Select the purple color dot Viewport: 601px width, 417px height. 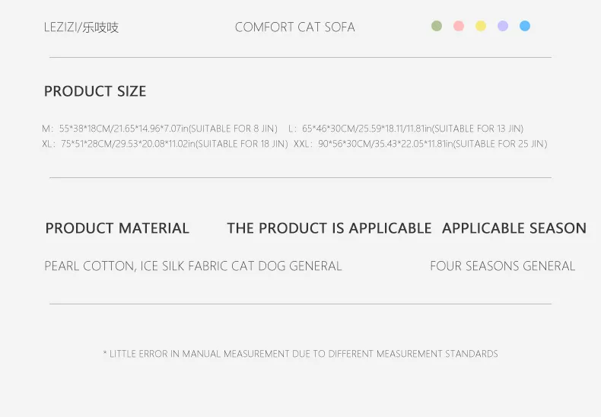(x=503, y=26)
